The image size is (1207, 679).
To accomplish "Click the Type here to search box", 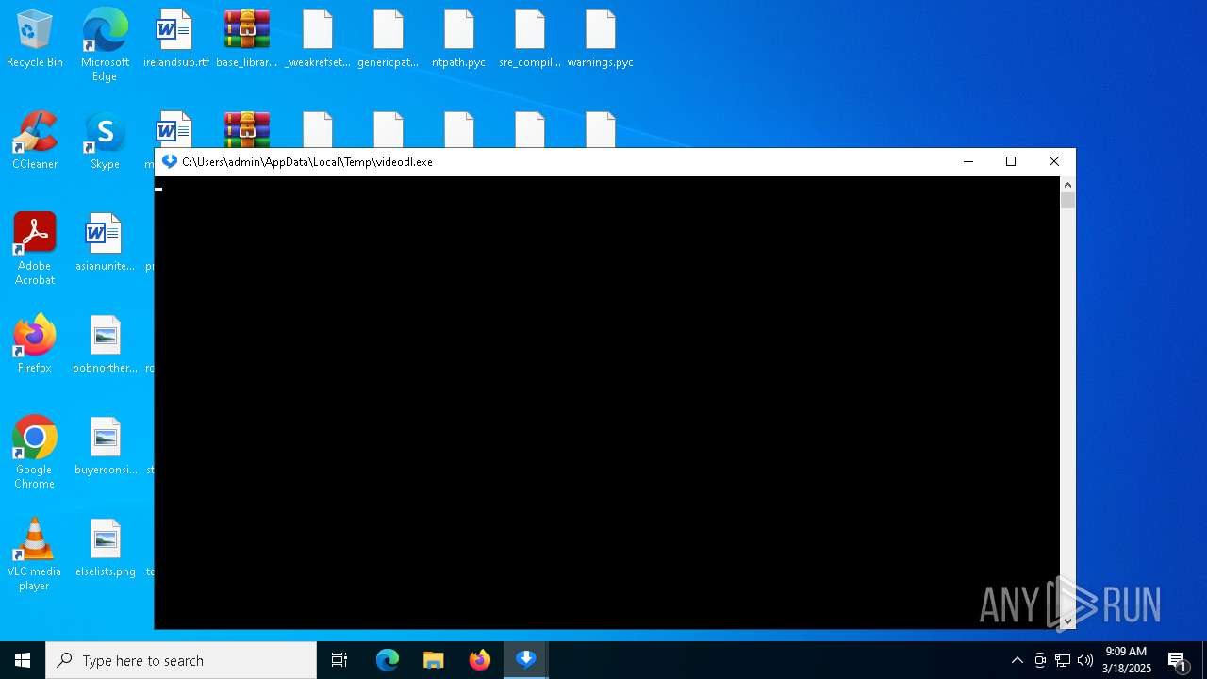I will pyautogui.click(x=181, y=660).
